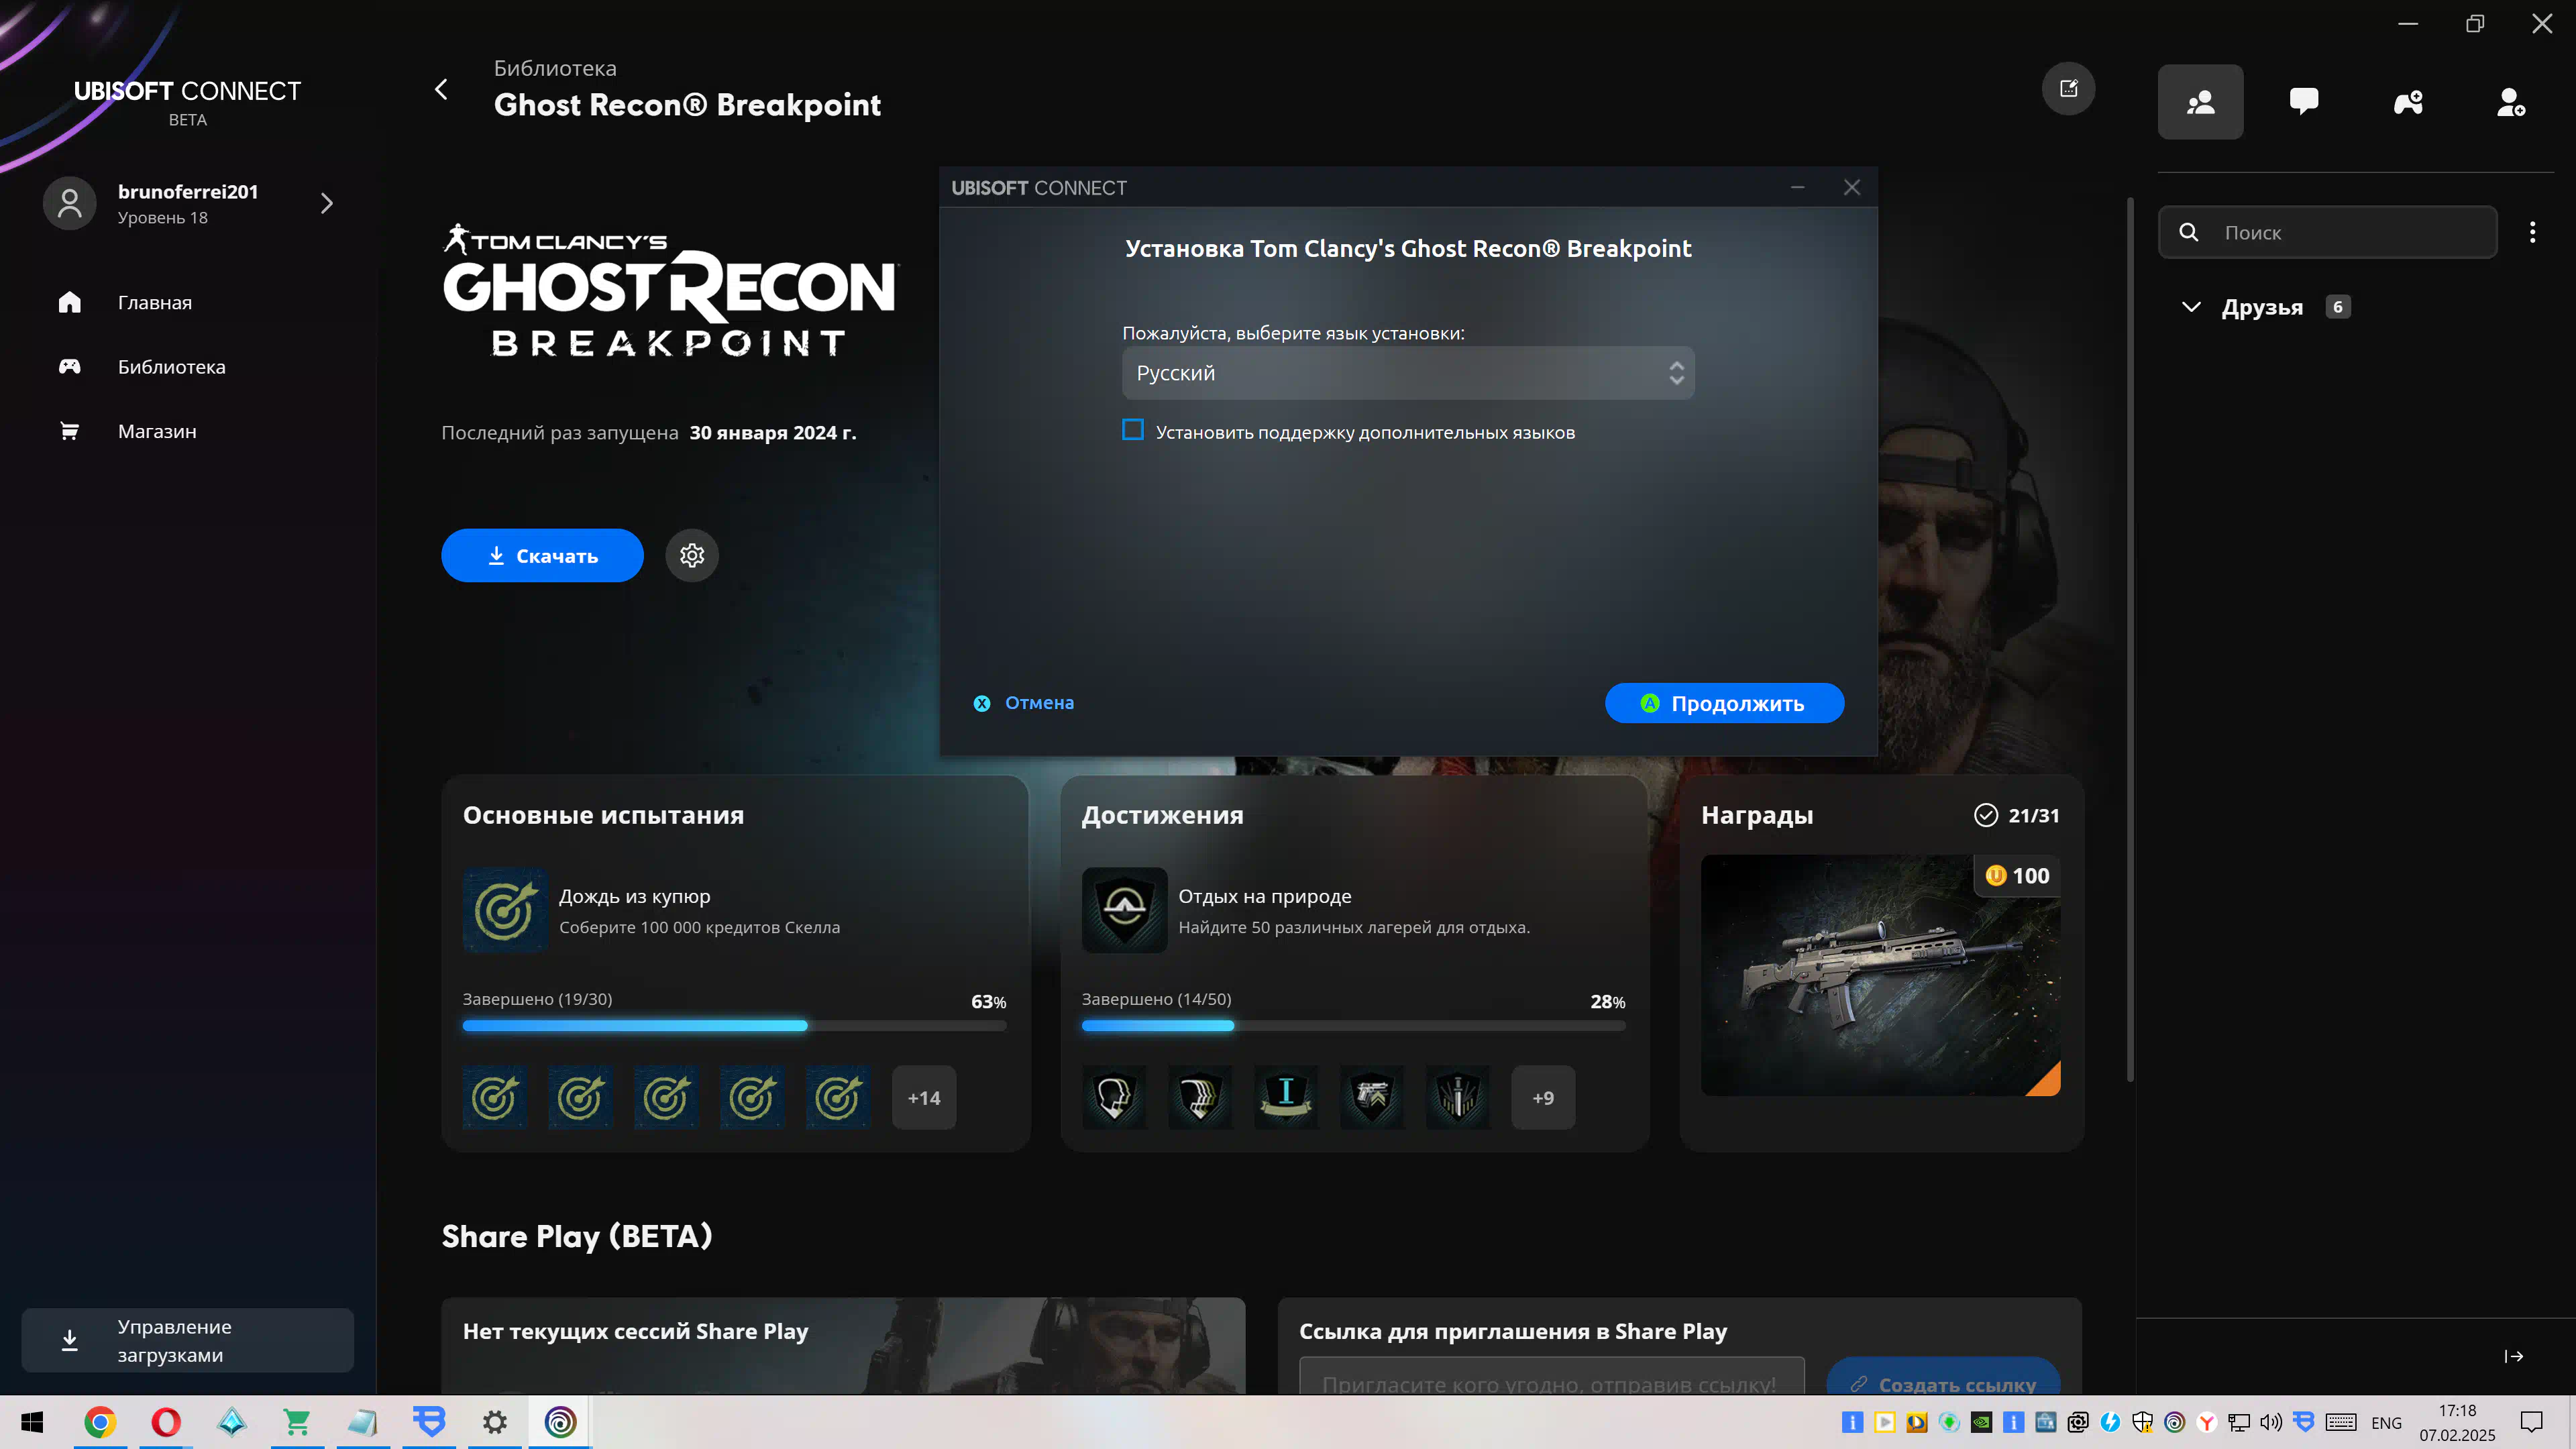Screen dimensions: 2576x1449
Task: Show 9 more achievements
Action: [x=1543, y=1097]
